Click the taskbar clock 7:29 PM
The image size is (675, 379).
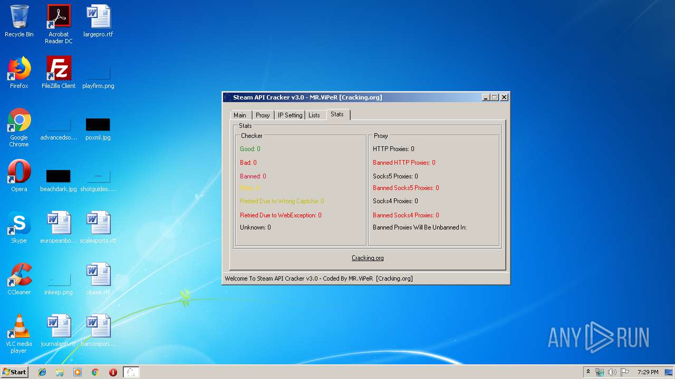648,372
